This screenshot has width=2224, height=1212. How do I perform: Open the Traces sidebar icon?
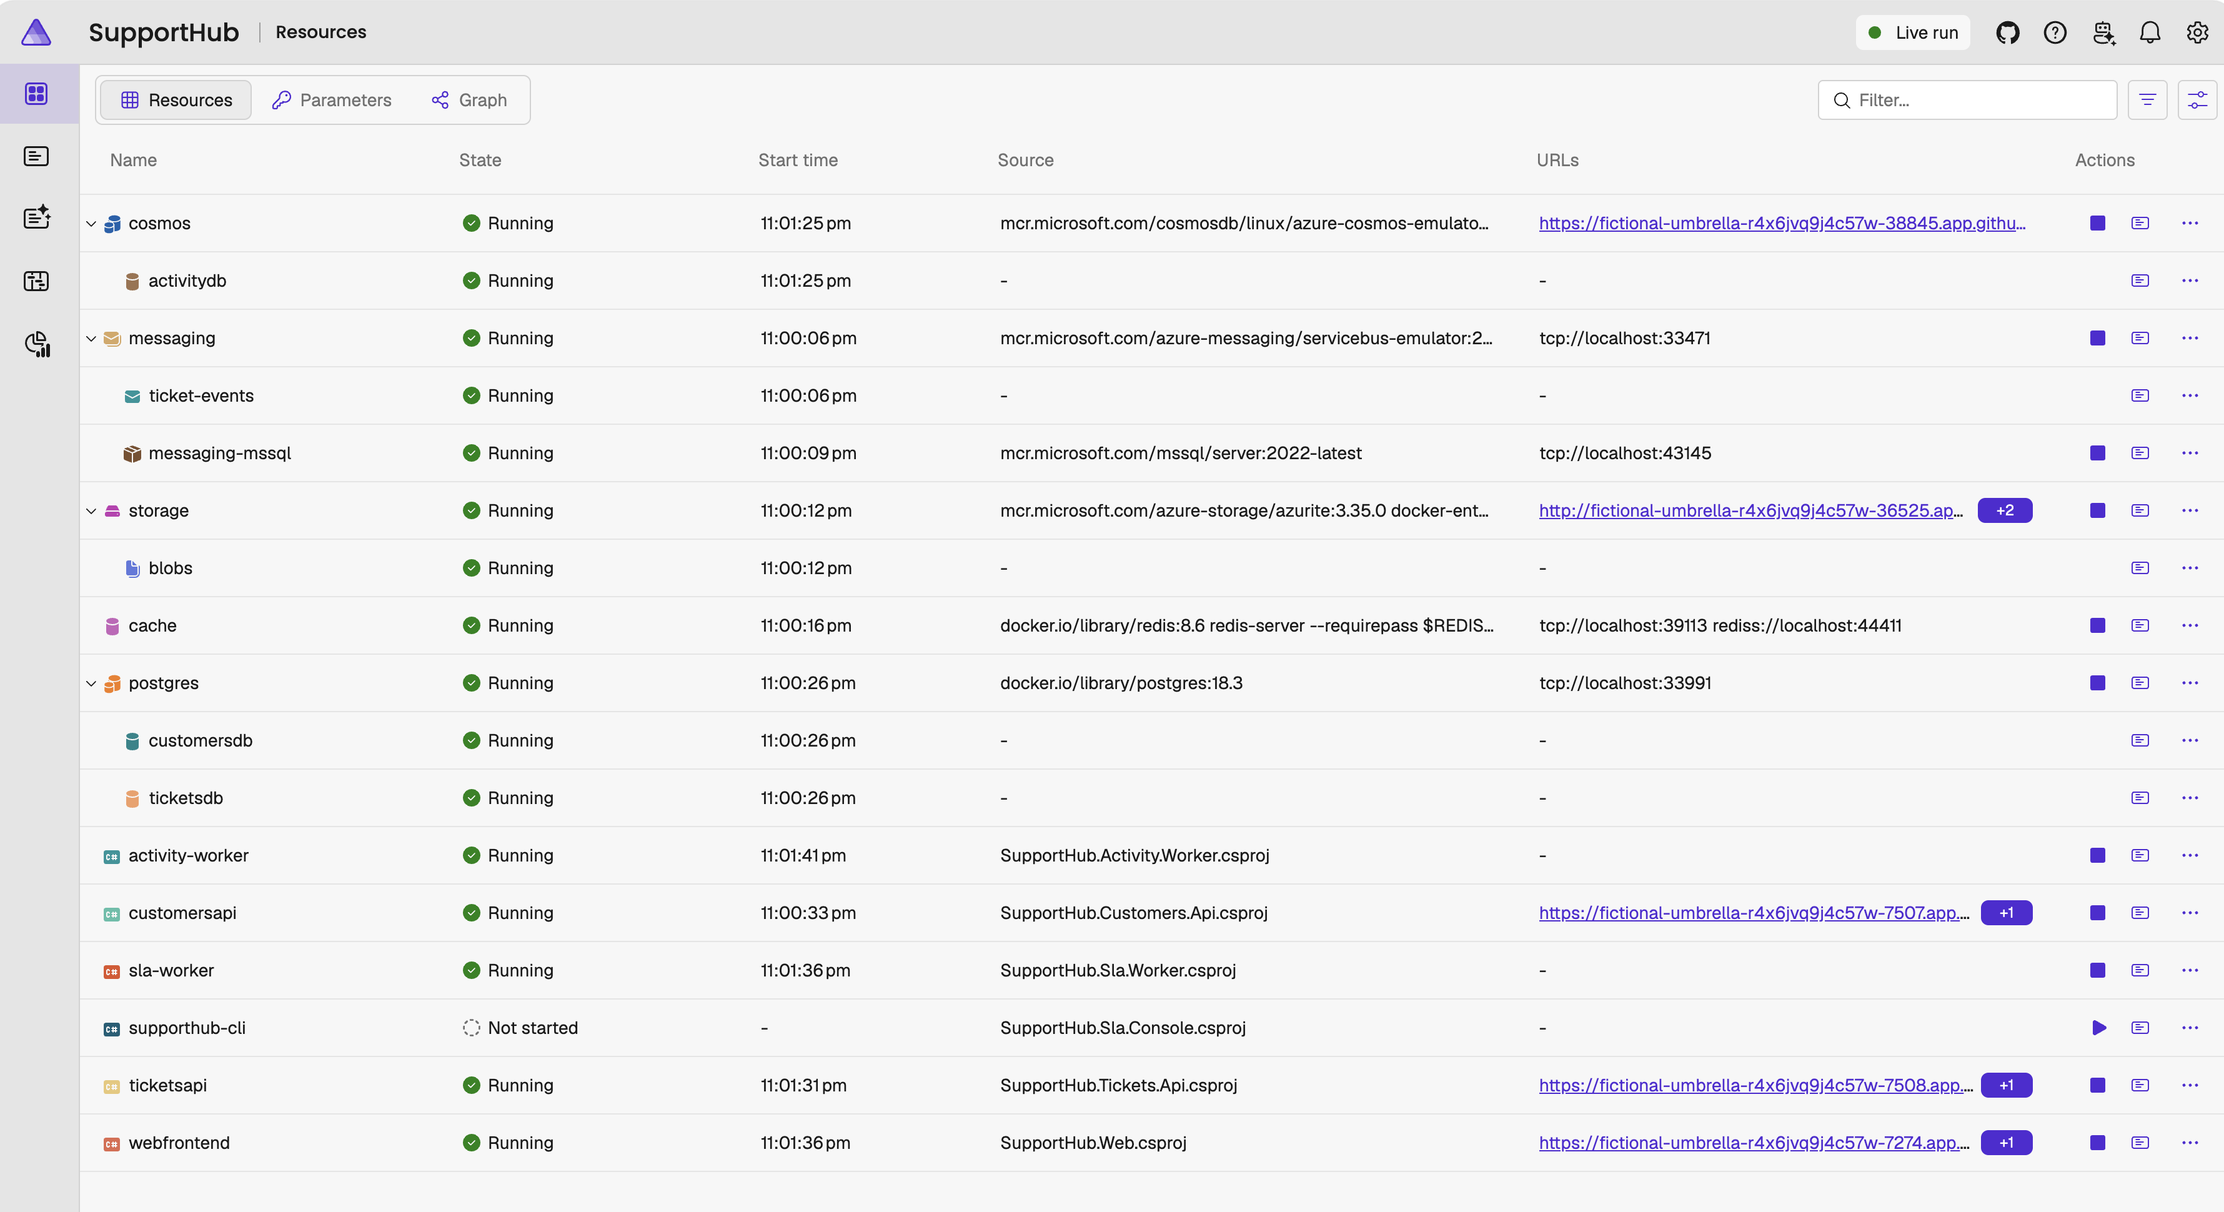pos(36,281)
